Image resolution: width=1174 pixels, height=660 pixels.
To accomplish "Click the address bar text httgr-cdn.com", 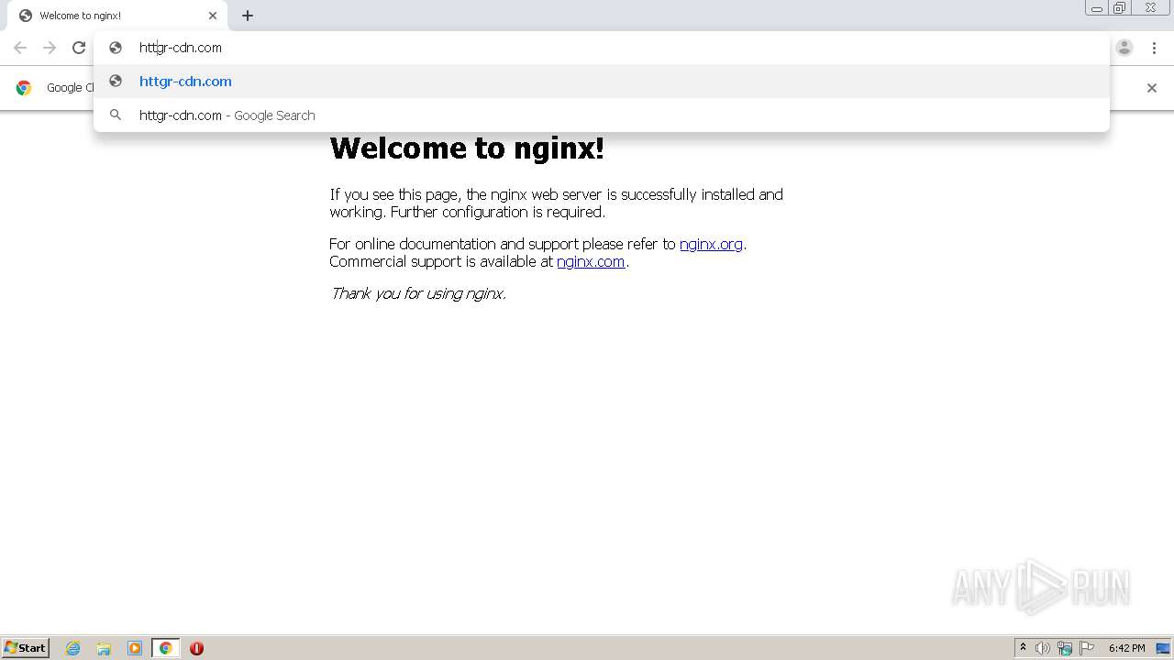I will (x=181, y=48).
